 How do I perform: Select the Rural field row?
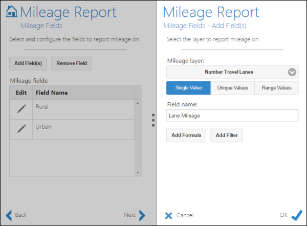tap(82, 108)
